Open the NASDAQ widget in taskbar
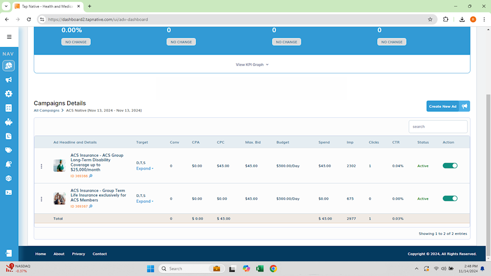Screen dimensions: 491x276 (18, 269)
